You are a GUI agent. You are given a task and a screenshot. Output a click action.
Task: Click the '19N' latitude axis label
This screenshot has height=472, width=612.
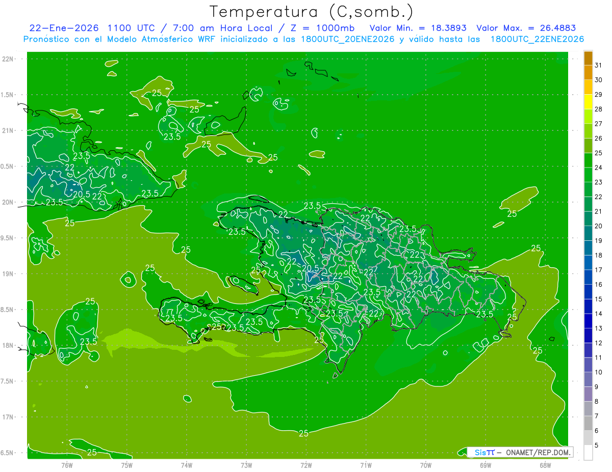click(9, 274)
